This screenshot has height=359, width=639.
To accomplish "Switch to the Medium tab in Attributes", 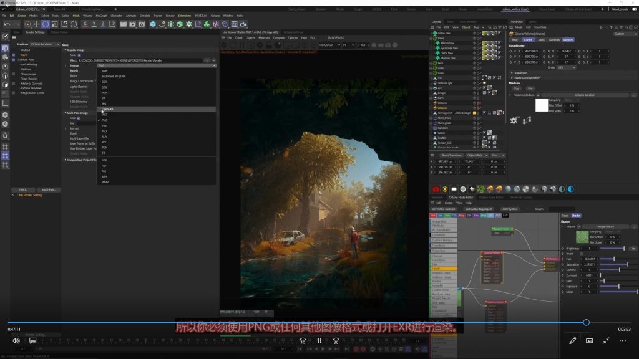I will [568, 39].
